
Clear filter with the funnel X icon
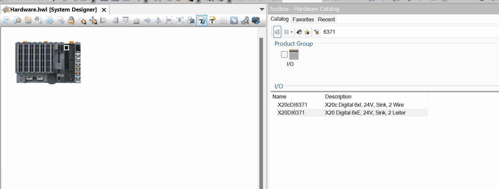(x=317, y=32)
